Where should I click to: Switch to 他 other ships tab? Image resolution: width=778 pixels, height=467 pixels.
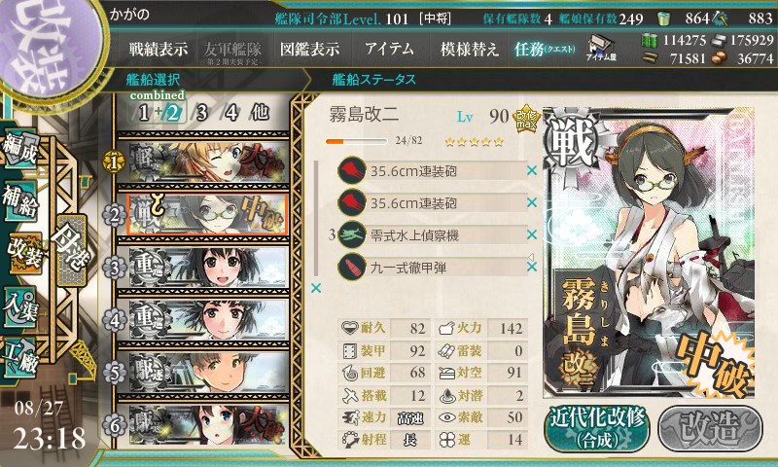point(260,113)
